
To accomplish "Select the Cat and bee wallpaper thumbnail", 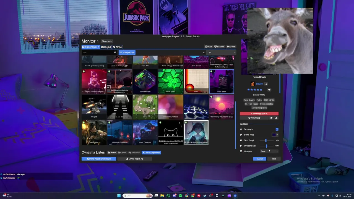I will (171, 132).
